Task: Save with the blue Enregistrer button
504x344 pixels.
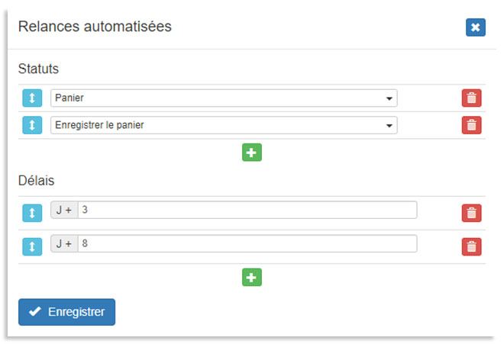Action: (66, 312)
